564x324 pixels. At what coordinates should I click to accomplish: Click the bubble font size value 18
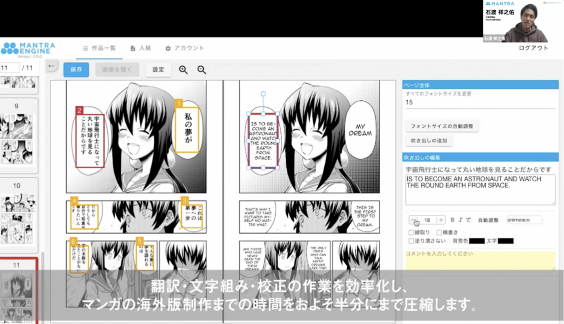[427, 220]
